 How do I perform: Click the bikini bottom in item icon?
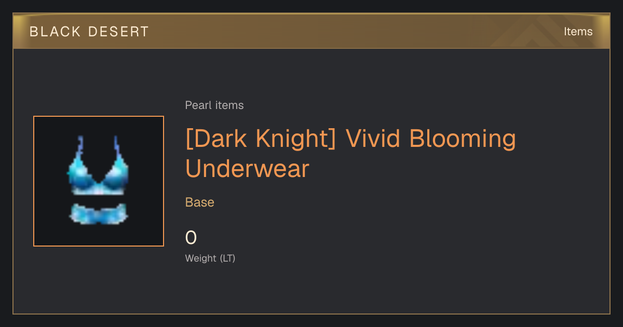coord(99,214)
